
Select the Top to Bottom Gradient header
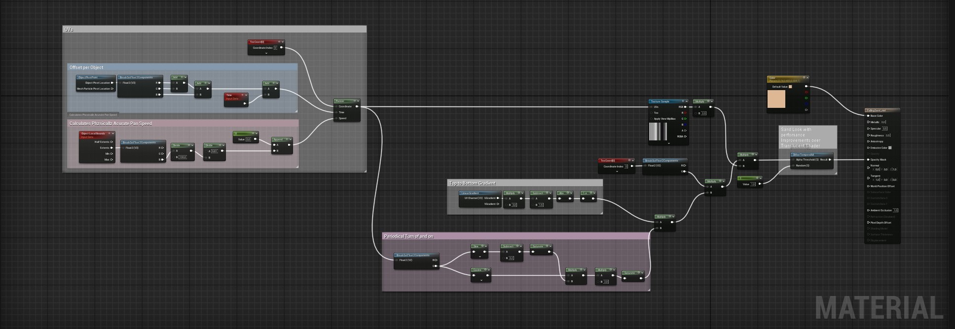point(525,183)
